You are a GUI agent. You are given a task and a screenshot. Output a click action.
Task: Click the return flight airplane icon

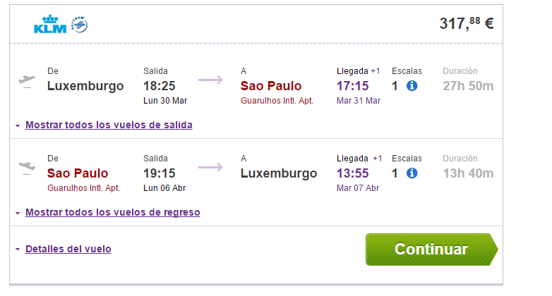[27, 167]
